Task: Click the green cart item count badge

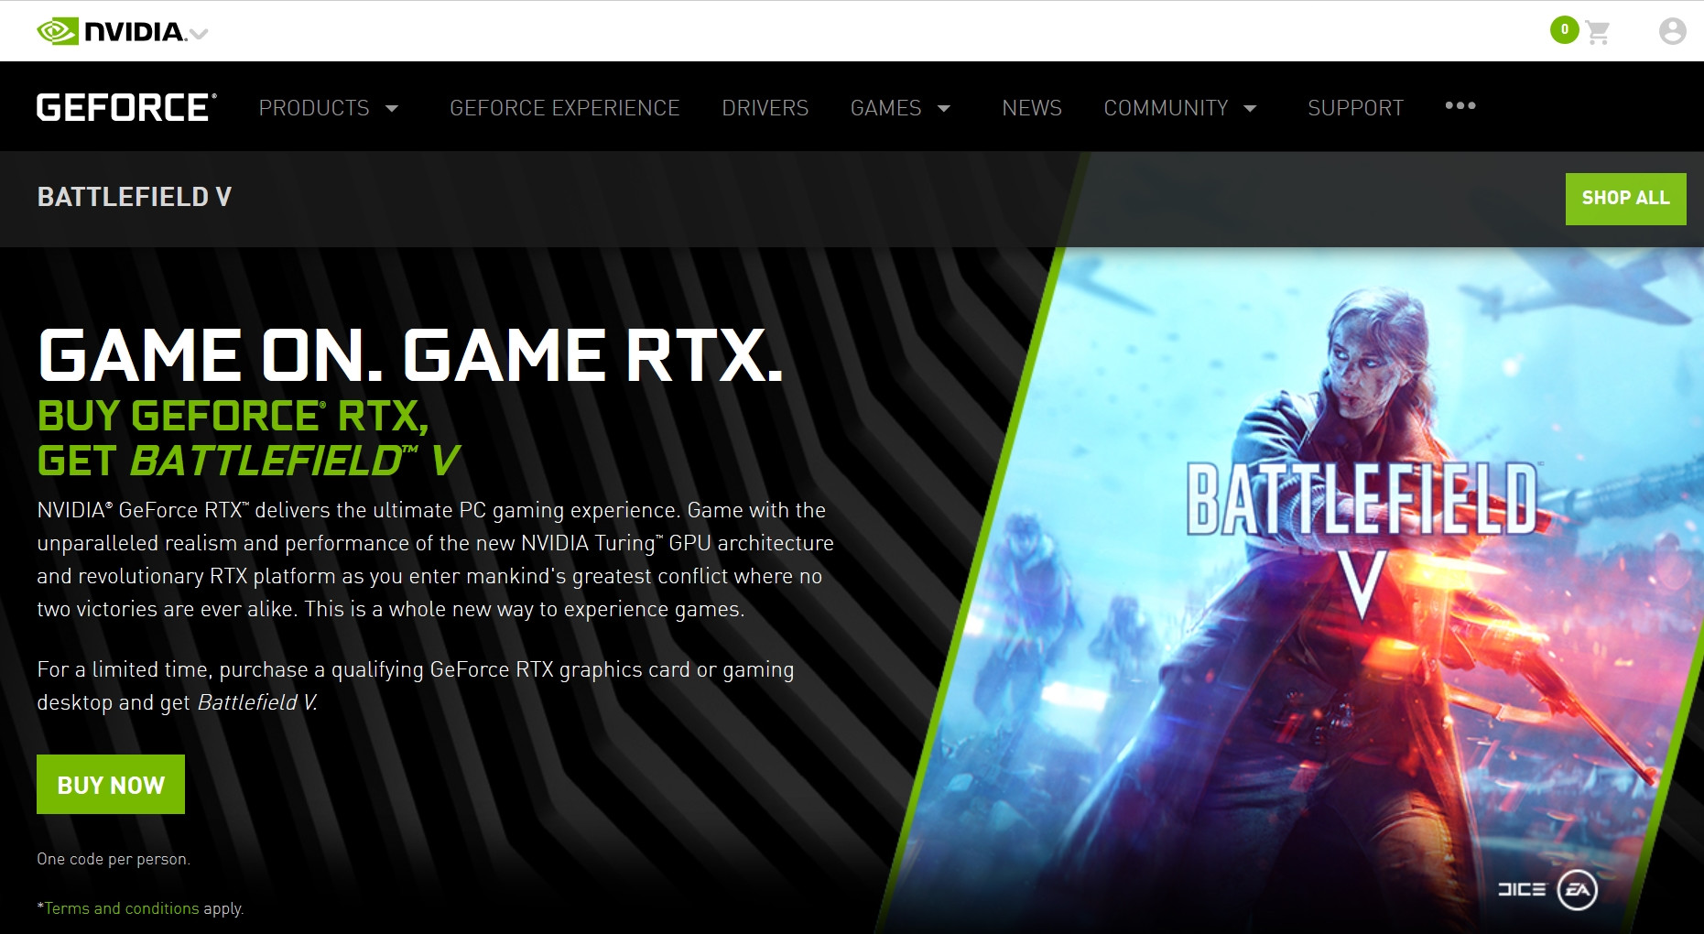Action: click(1564, 29)
